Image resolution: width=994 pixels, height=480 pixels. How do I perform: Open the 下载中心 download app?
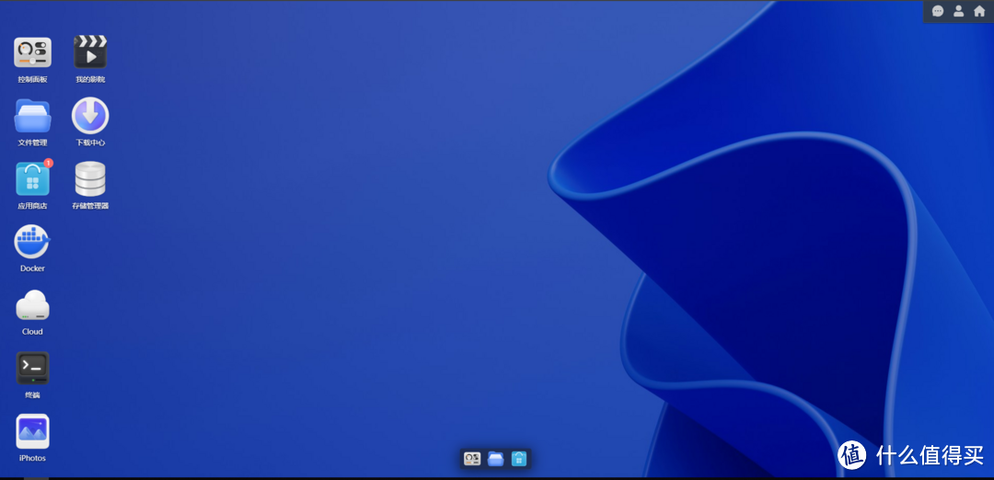click(x=90, y=117)
